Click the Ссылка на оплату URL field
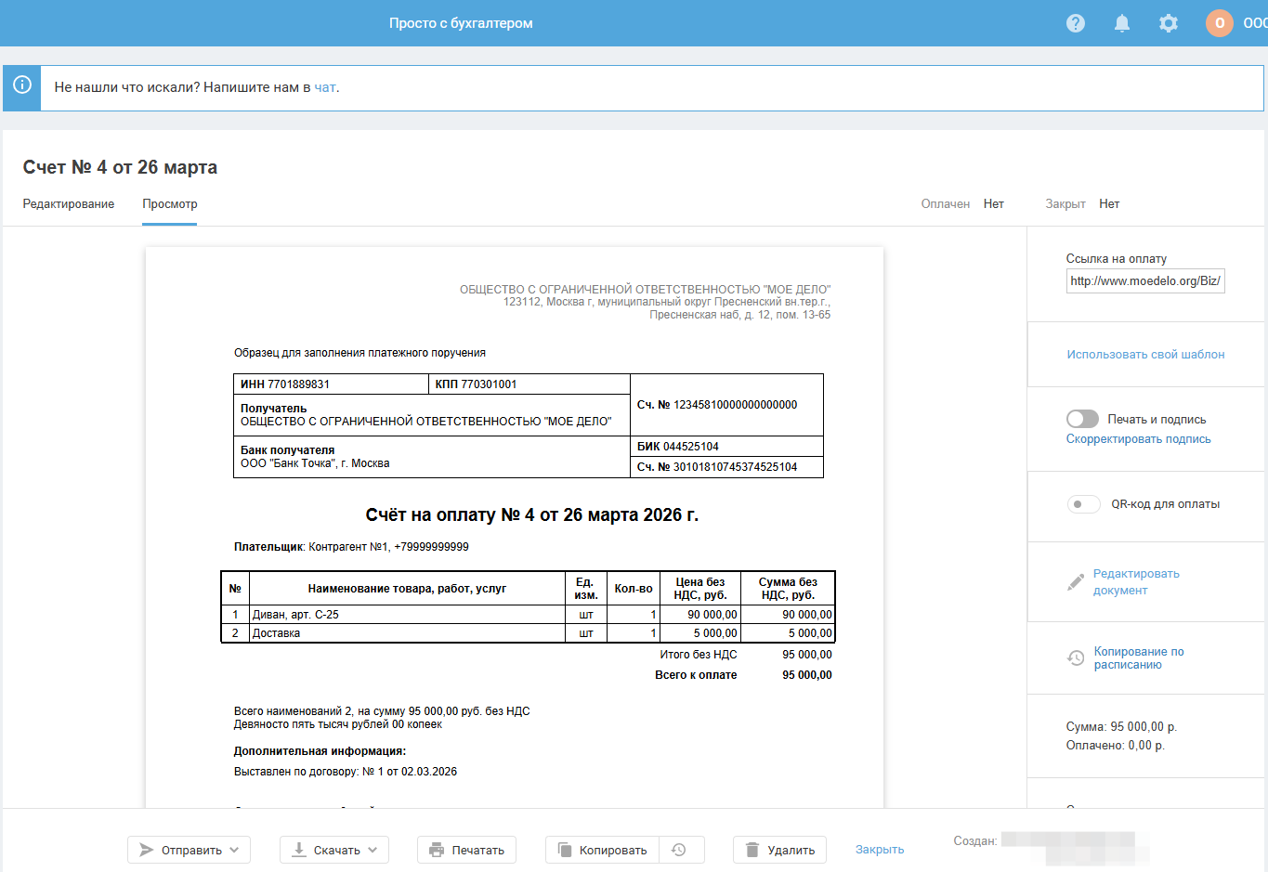The width and height of the screenshot is (1268, 872). click(1145, 280)
